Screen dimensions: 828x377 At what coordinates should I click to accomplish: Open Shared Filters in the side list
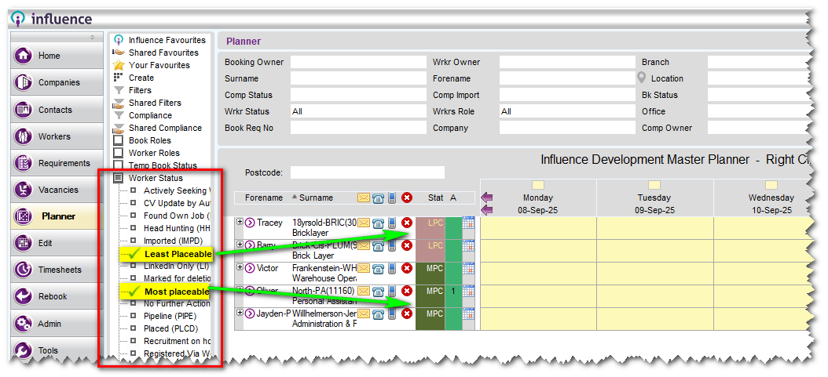point(155,103)
